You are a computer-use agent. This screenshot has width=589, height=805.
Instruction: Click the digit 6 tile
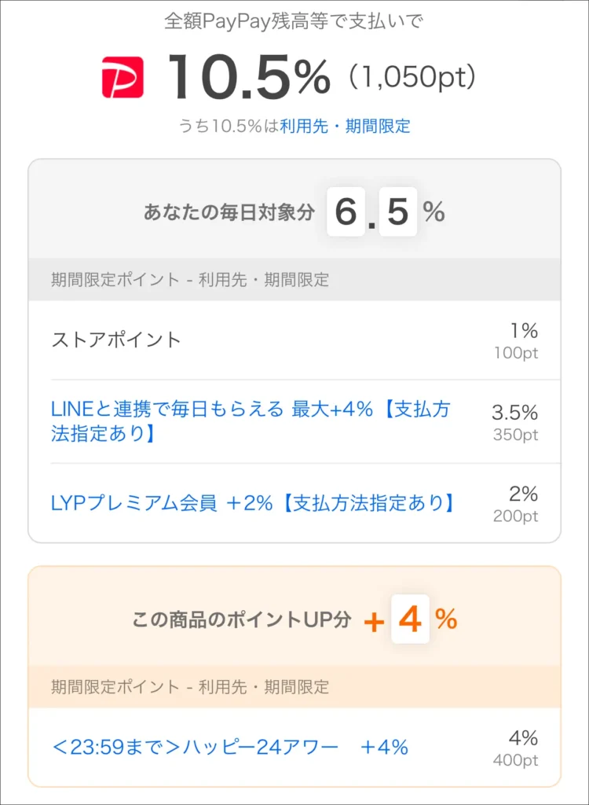coord(346,212)
